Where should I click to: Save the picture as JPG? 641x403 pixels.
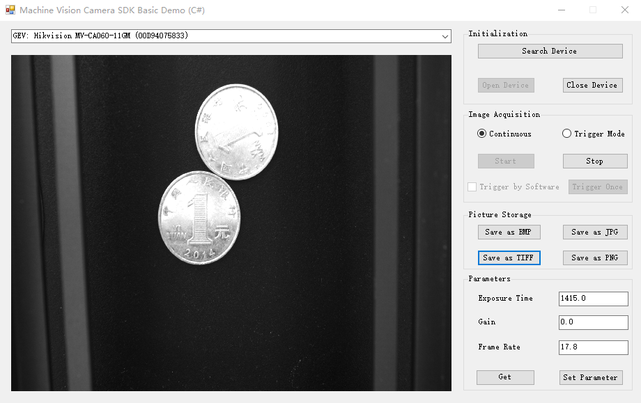pos(595,232)
